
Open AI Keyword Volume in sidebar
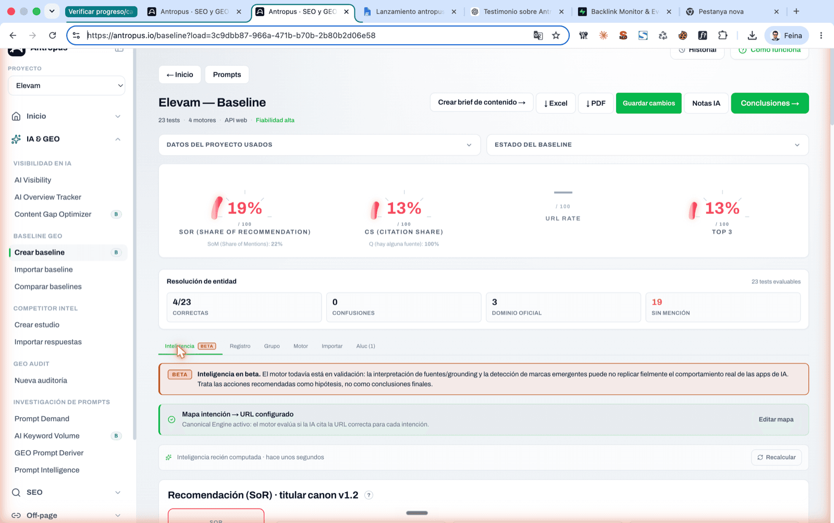47,436
